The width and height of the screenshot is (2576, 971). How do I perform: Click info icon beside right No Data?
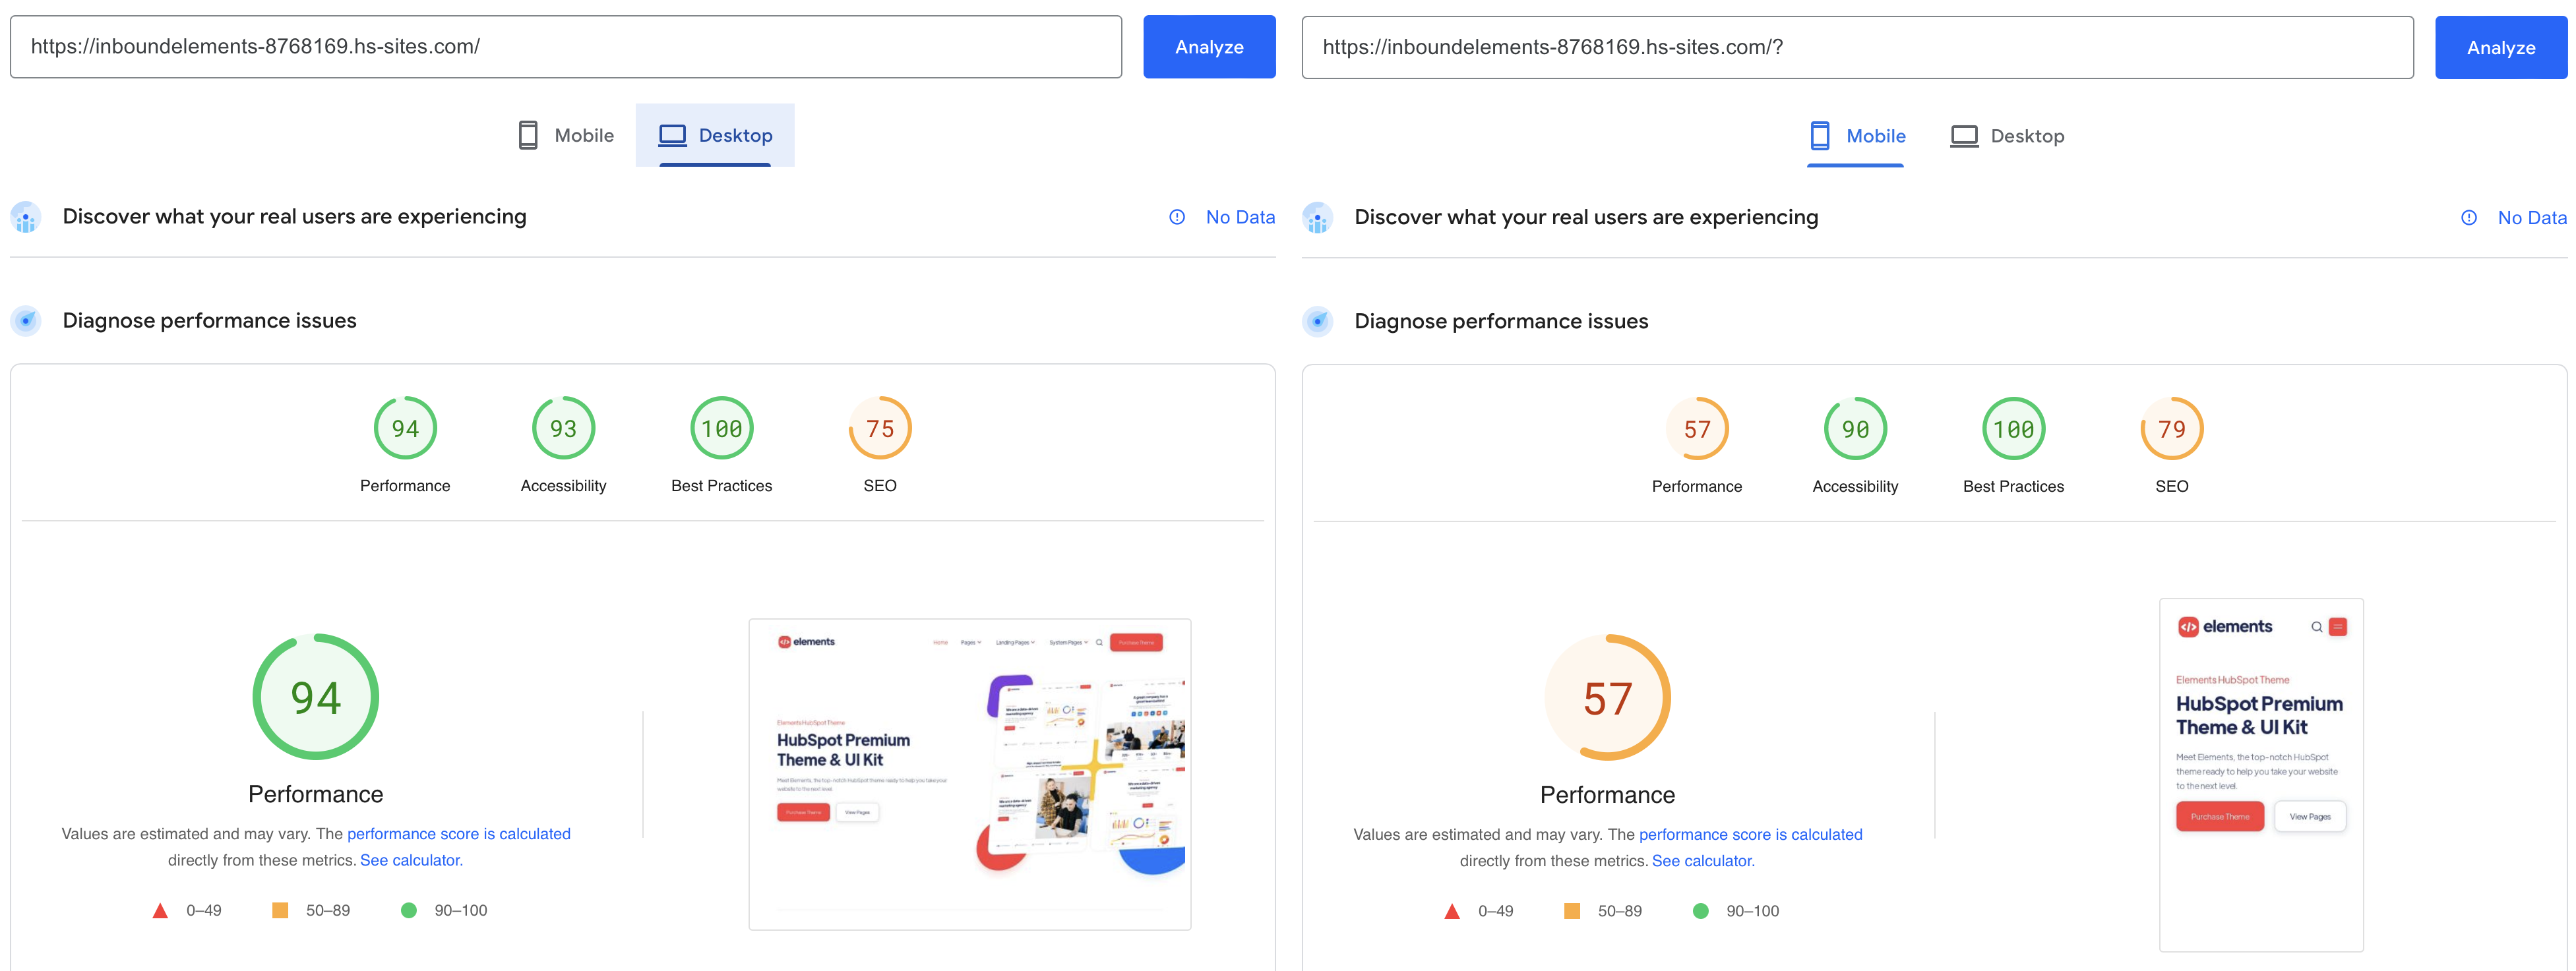coord(2469,218)
